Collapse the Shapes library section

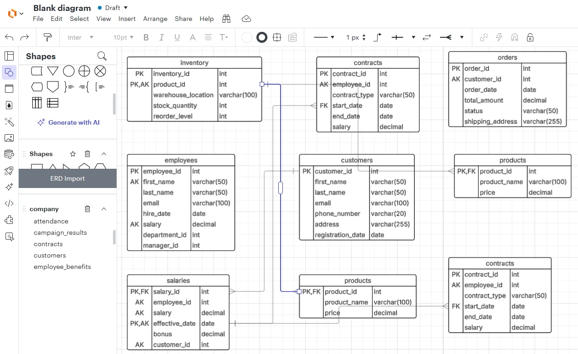[104, 154]
